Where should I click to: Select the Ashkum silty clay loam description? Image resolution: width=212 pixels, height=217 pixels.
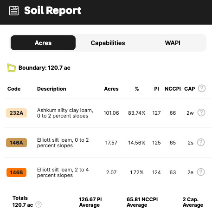[65, 113]
